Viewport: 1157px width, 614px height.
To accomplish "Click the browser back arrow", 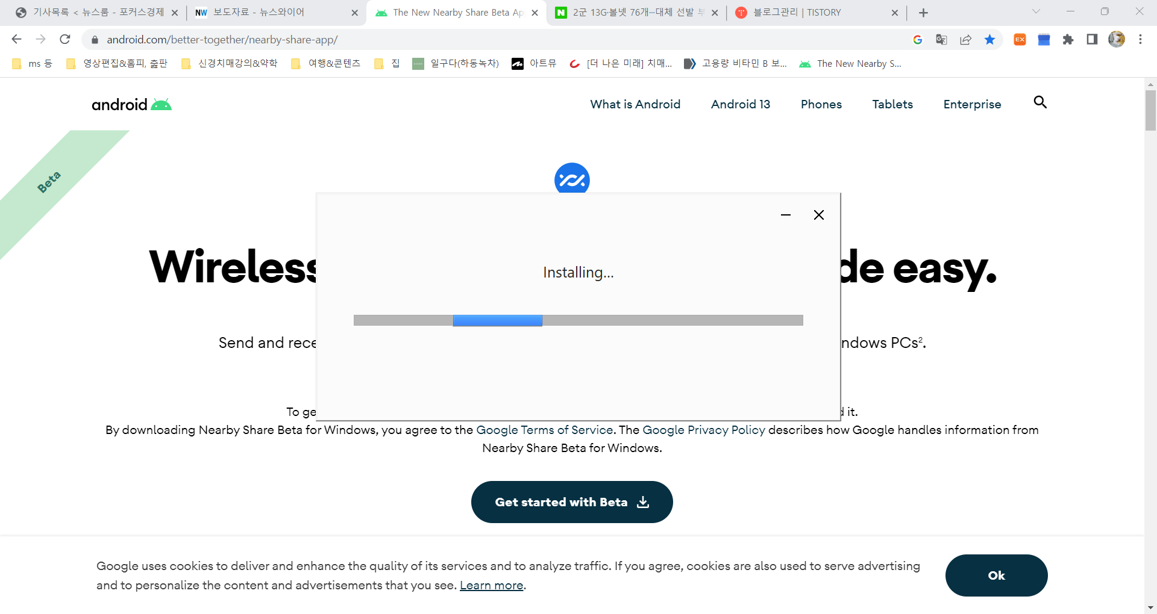I will point(16,39).
